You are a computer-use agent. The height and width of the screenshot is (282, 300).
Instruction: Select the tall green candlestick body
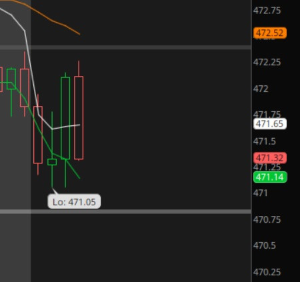coord(65,118)
